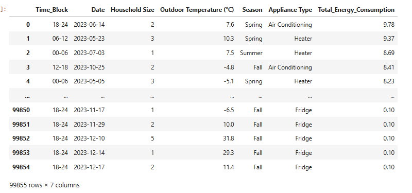
Task: Click the Appliance Type column header
Action: [x=290, y=10]
